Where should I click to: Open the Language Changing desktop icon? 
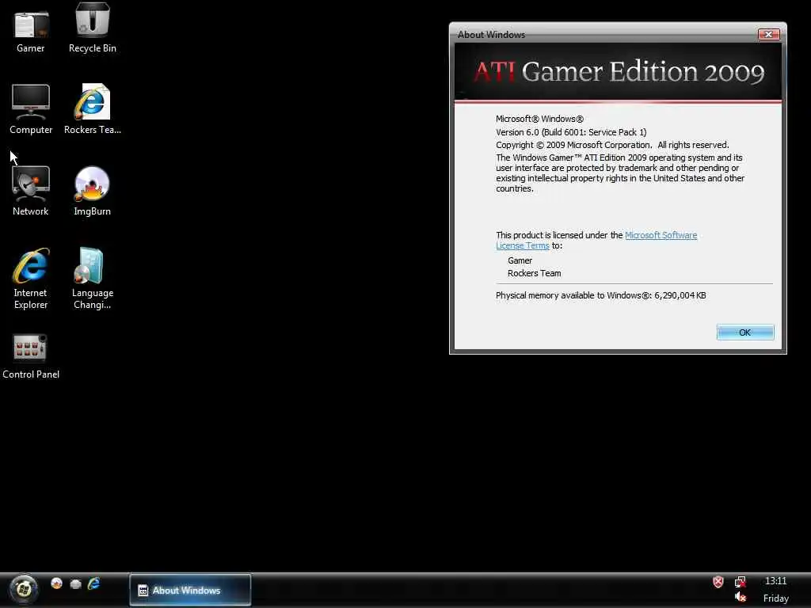[x=92, y=278]
